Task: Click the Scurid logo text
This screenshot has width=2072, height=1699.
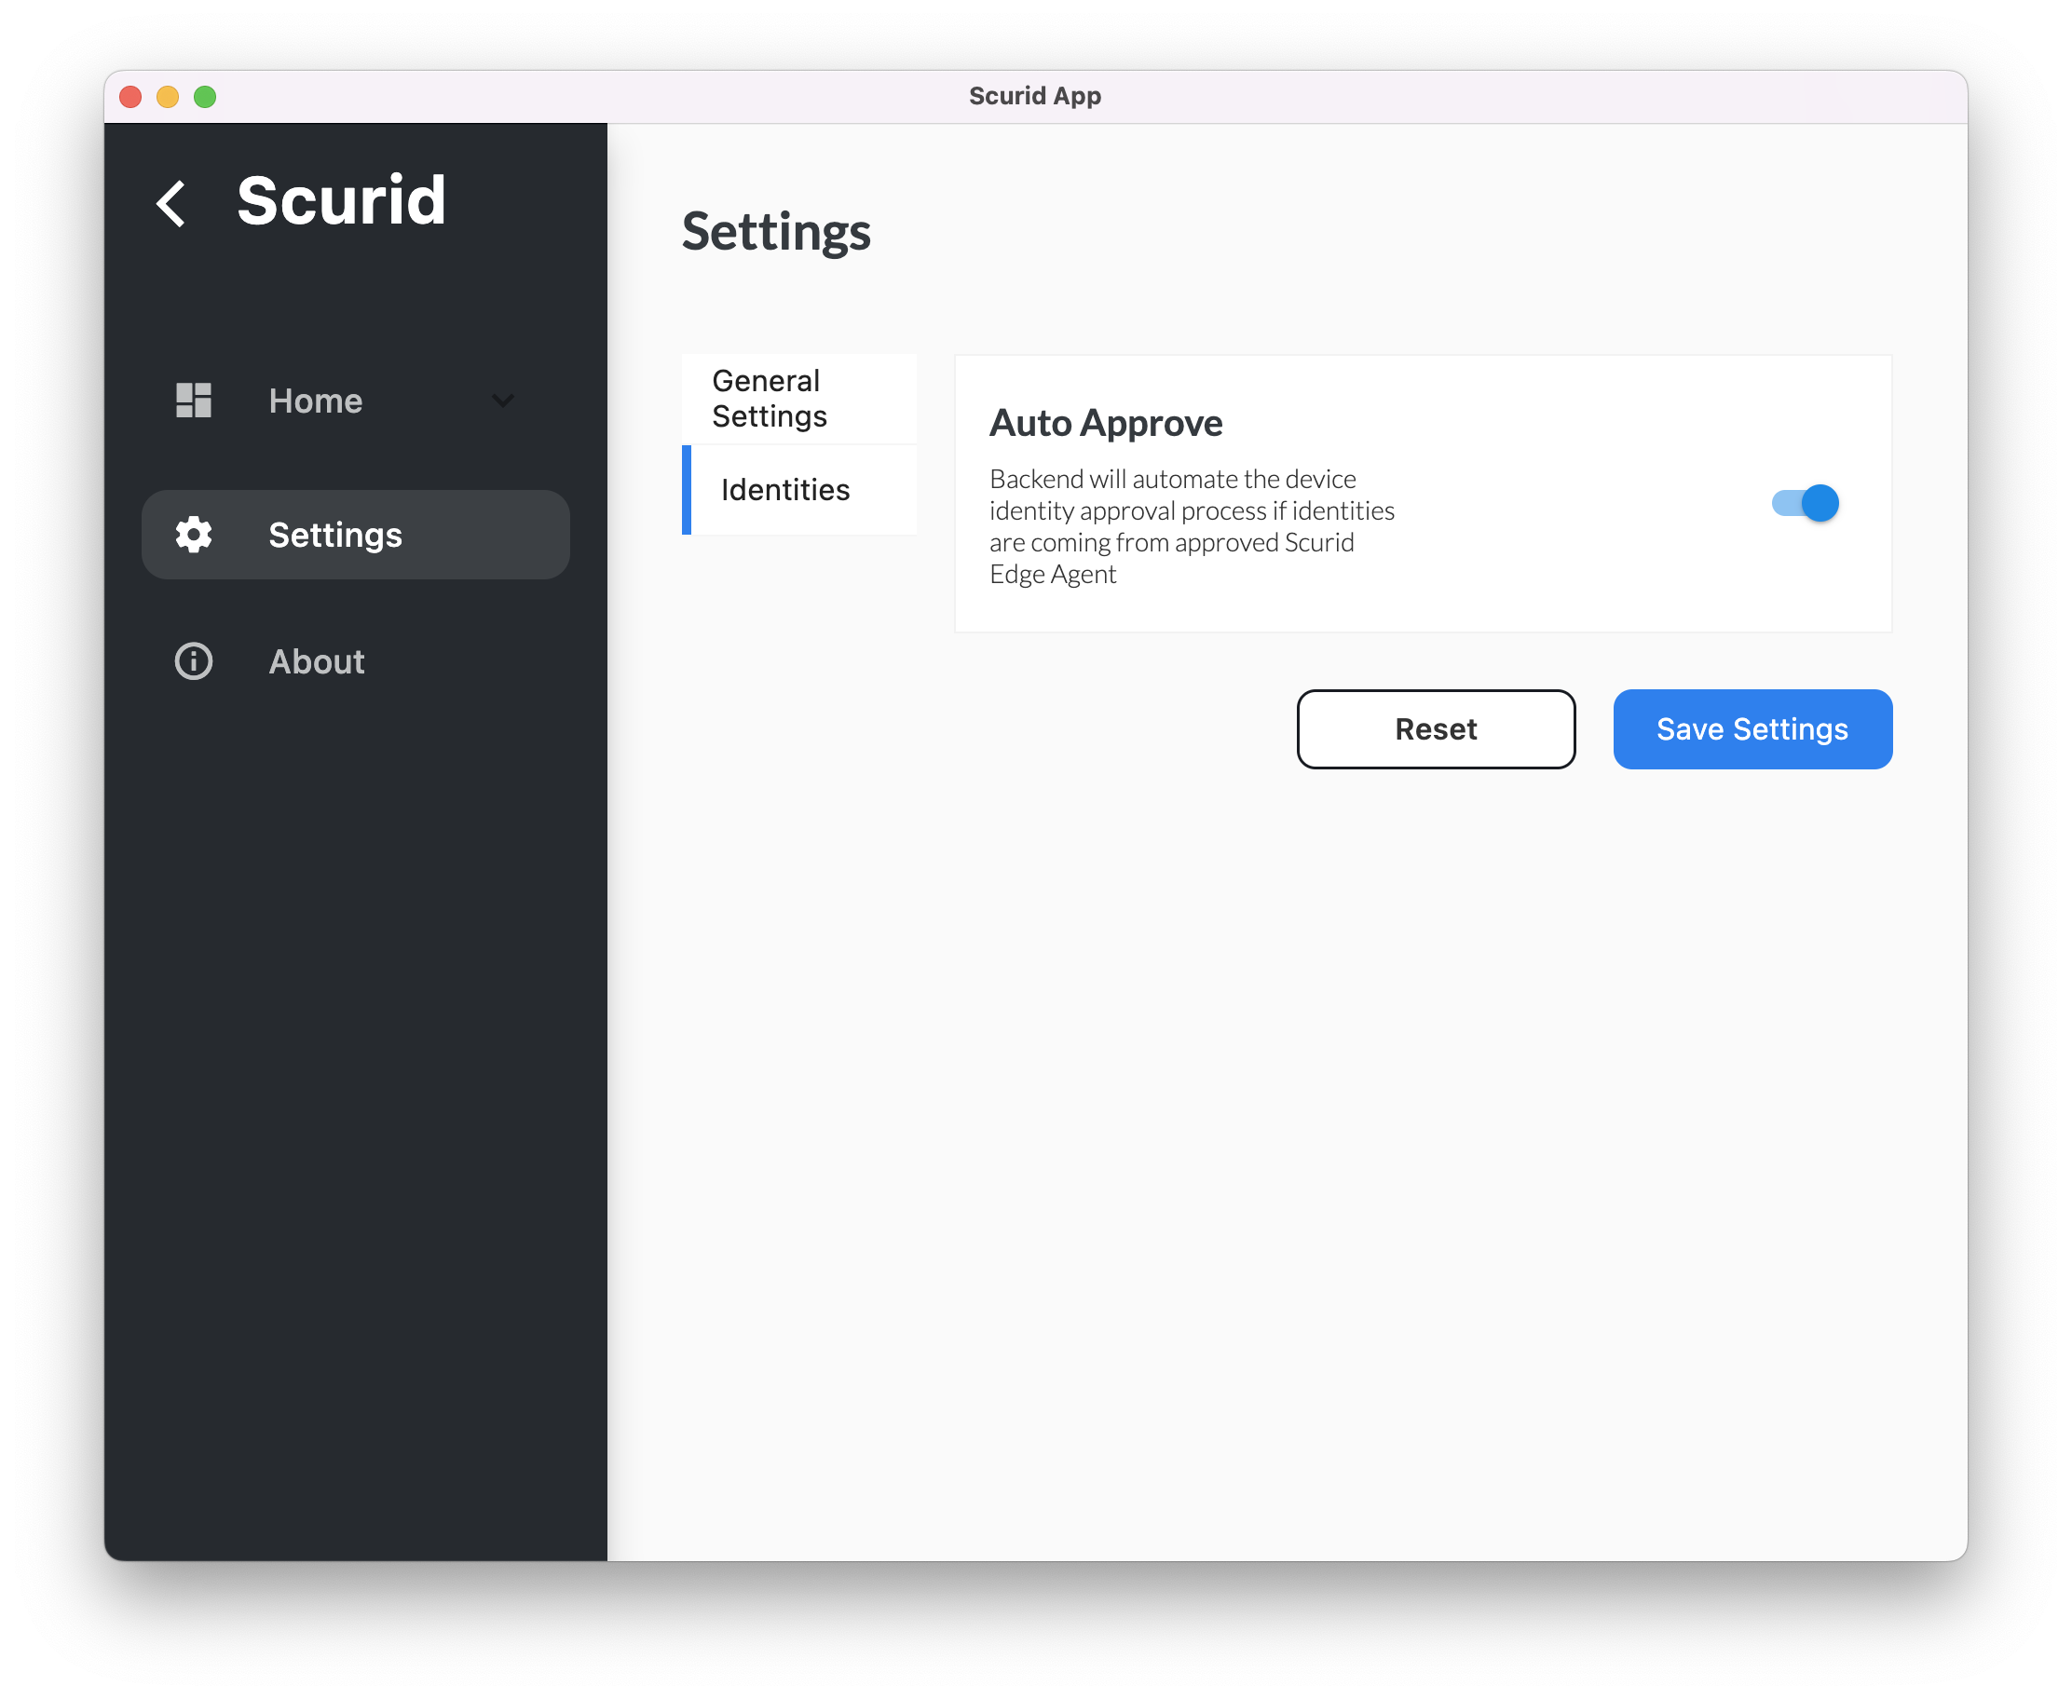Action: [341, 200]
